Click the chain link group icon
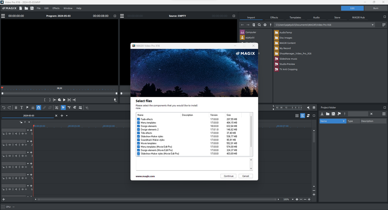This screenshot has width=388, height=210. pyautogui.click(x=44, y=108)
